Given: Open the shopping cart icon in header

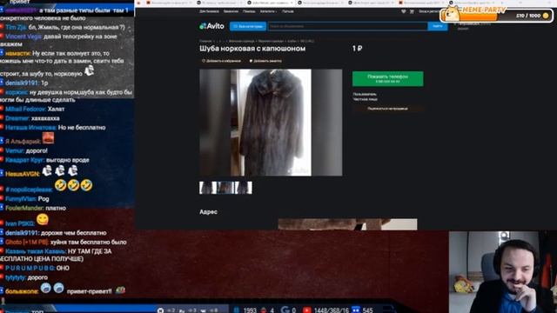Looking at the screenshot, I should click(x=412, y=11).
